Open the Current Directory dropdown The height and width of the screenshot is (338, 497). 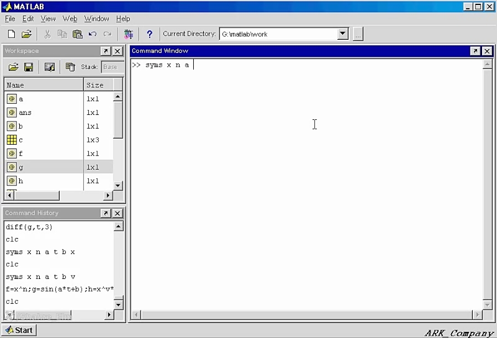coord(343,34)
